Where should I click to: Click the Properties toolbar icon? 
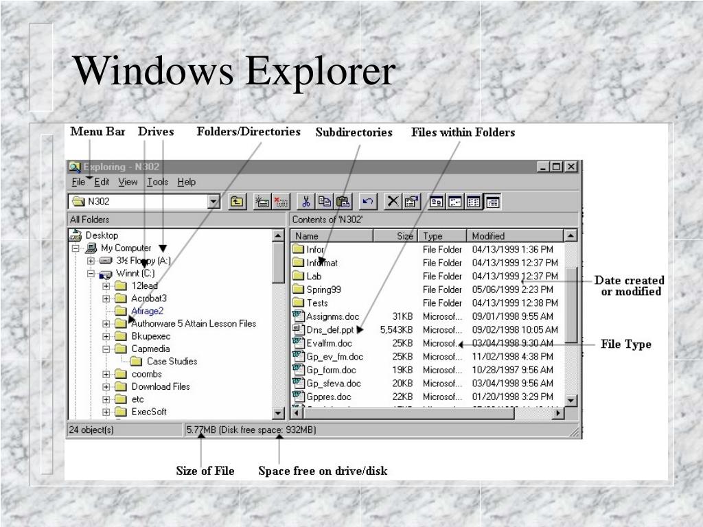click(x=411, y=202)
